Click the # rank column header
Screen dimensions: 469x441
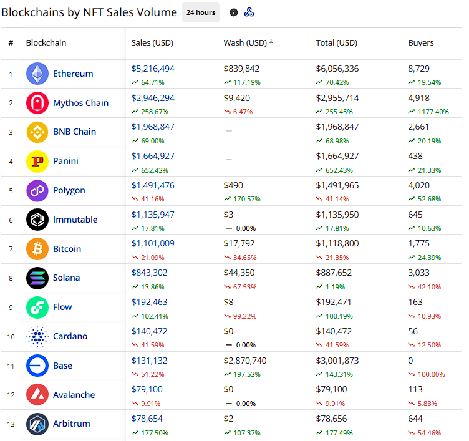pos(11,43)
